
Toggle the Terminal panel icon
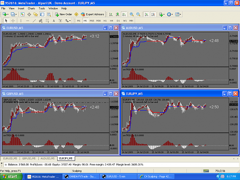[42, 14]
